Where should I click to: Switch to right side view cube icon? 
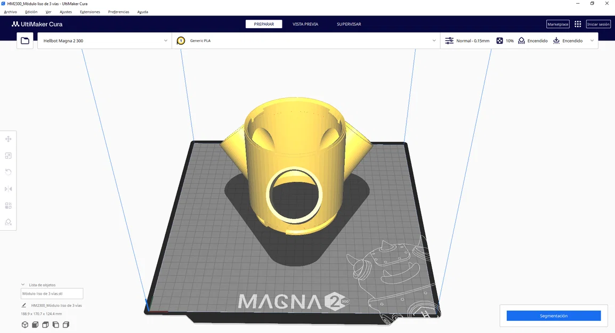coord(66,325)
